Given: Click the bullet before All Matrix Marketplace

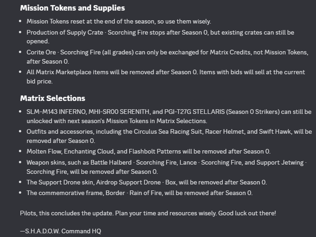Looking at the screenshot, I should (x=20, y=72).
